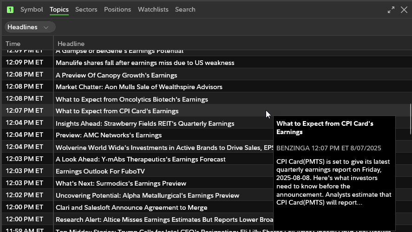The image size is (412, 232).
Task: Open Clari and Salesloft merger headline
Action: pos(131,207)
